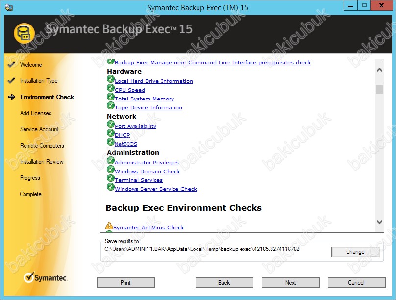The image size is (396, 300).
Task: Click green check icon beside Administrator Privileges
Action: (110, 161)
